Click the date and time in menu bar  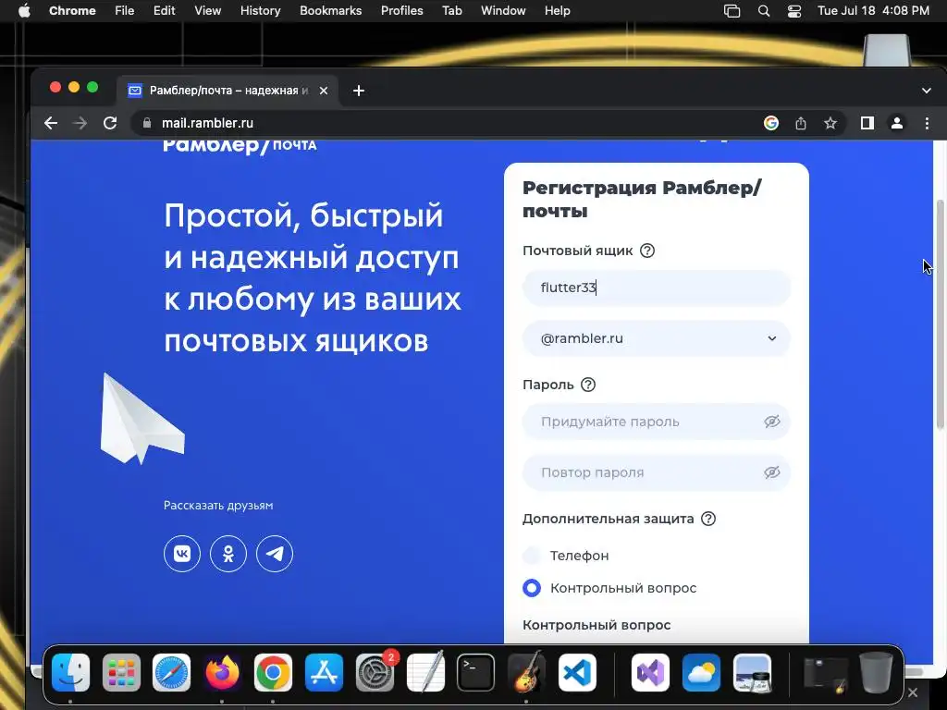[x=873, y=11]
